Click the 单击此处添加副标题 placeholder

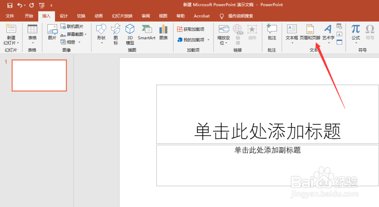[x=267, y=165]
